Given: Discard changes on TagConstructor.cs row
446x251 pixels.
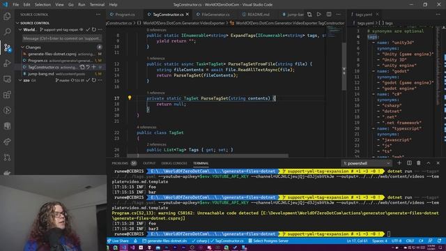Looking at the screenshot, I should click(x=88, y=67).
